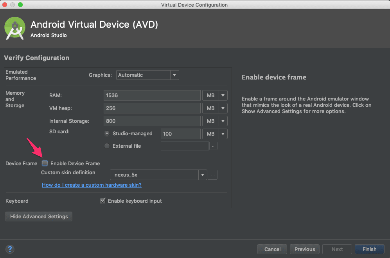The image size is (390, 258).
Task: Open the Graphics Automatic dropdown
Action: click(x=147, y=75)
